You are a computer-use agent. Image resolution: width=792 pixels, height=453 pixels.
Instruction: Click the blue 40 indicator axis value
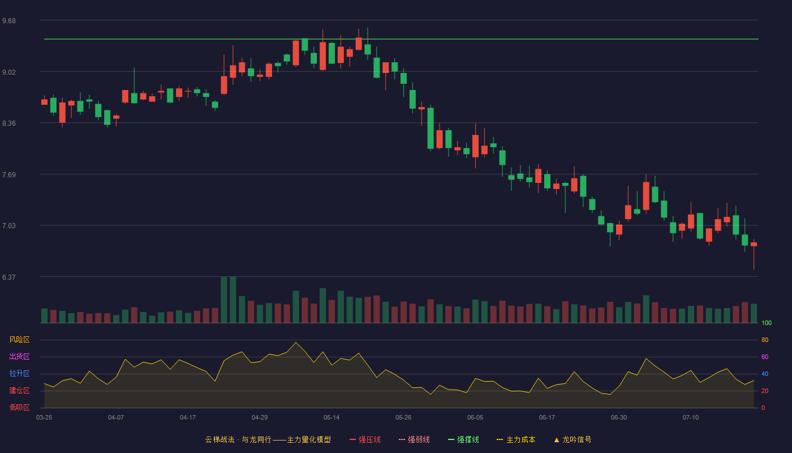coord(765,374)
